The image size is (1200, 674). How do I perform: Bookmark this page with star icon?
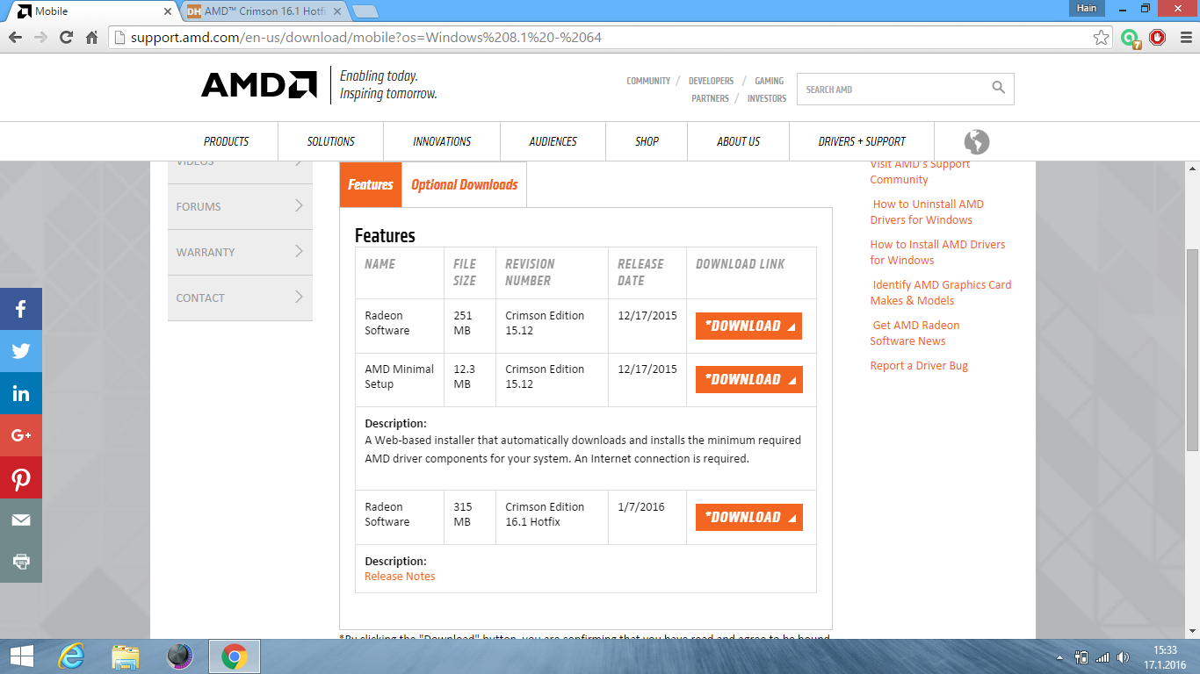pyautogui.click(x=1101, y=38)
